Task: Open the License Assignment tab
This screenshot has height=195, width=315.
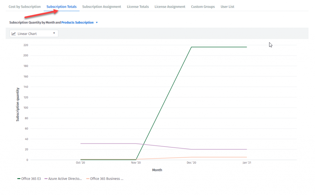Action: coord(170,7)
